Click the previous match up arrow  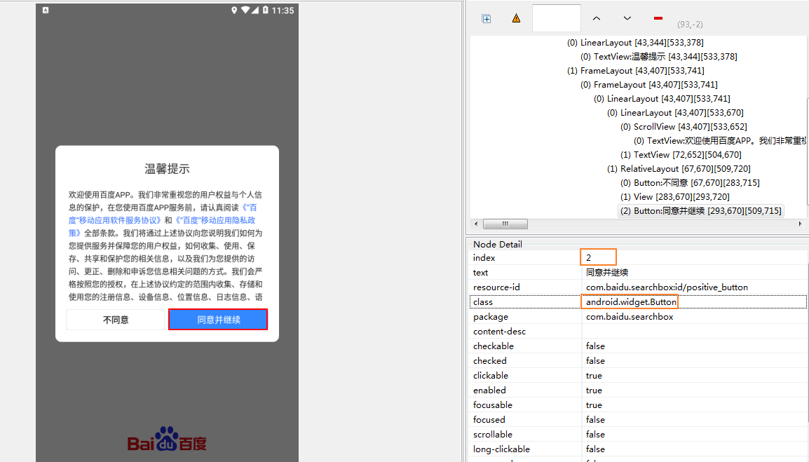coord(597,18)
